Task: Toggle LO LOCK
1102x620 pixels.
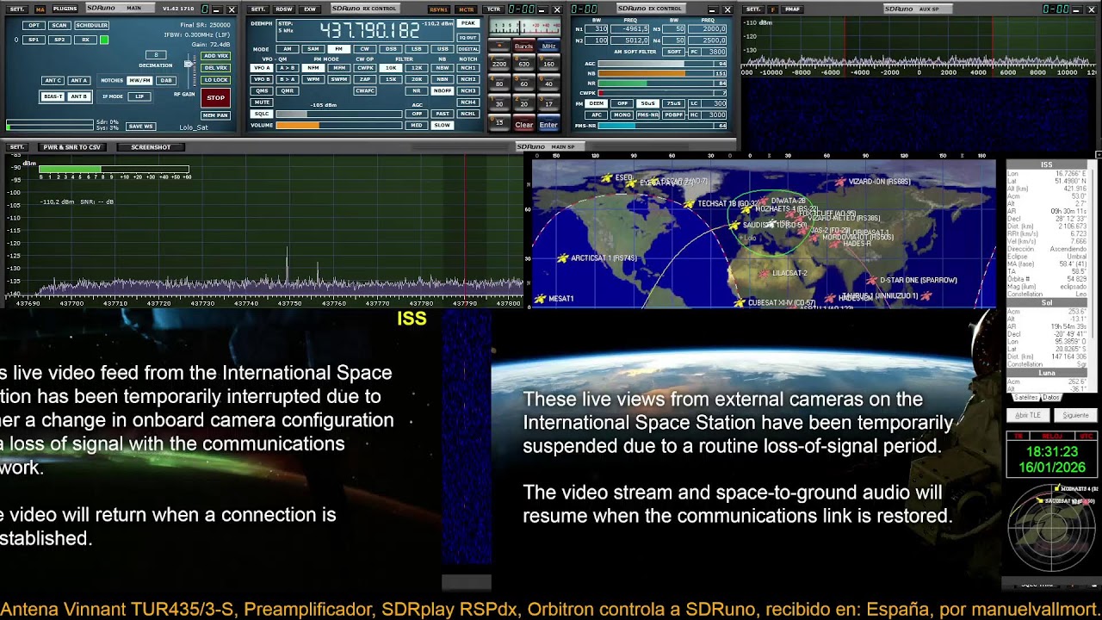Action: (215, 80)
